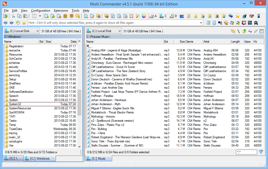This screenshot has width=268, height=169.
Task: Cut selected files with the scissors icon
Action: (x=13, y=16)
